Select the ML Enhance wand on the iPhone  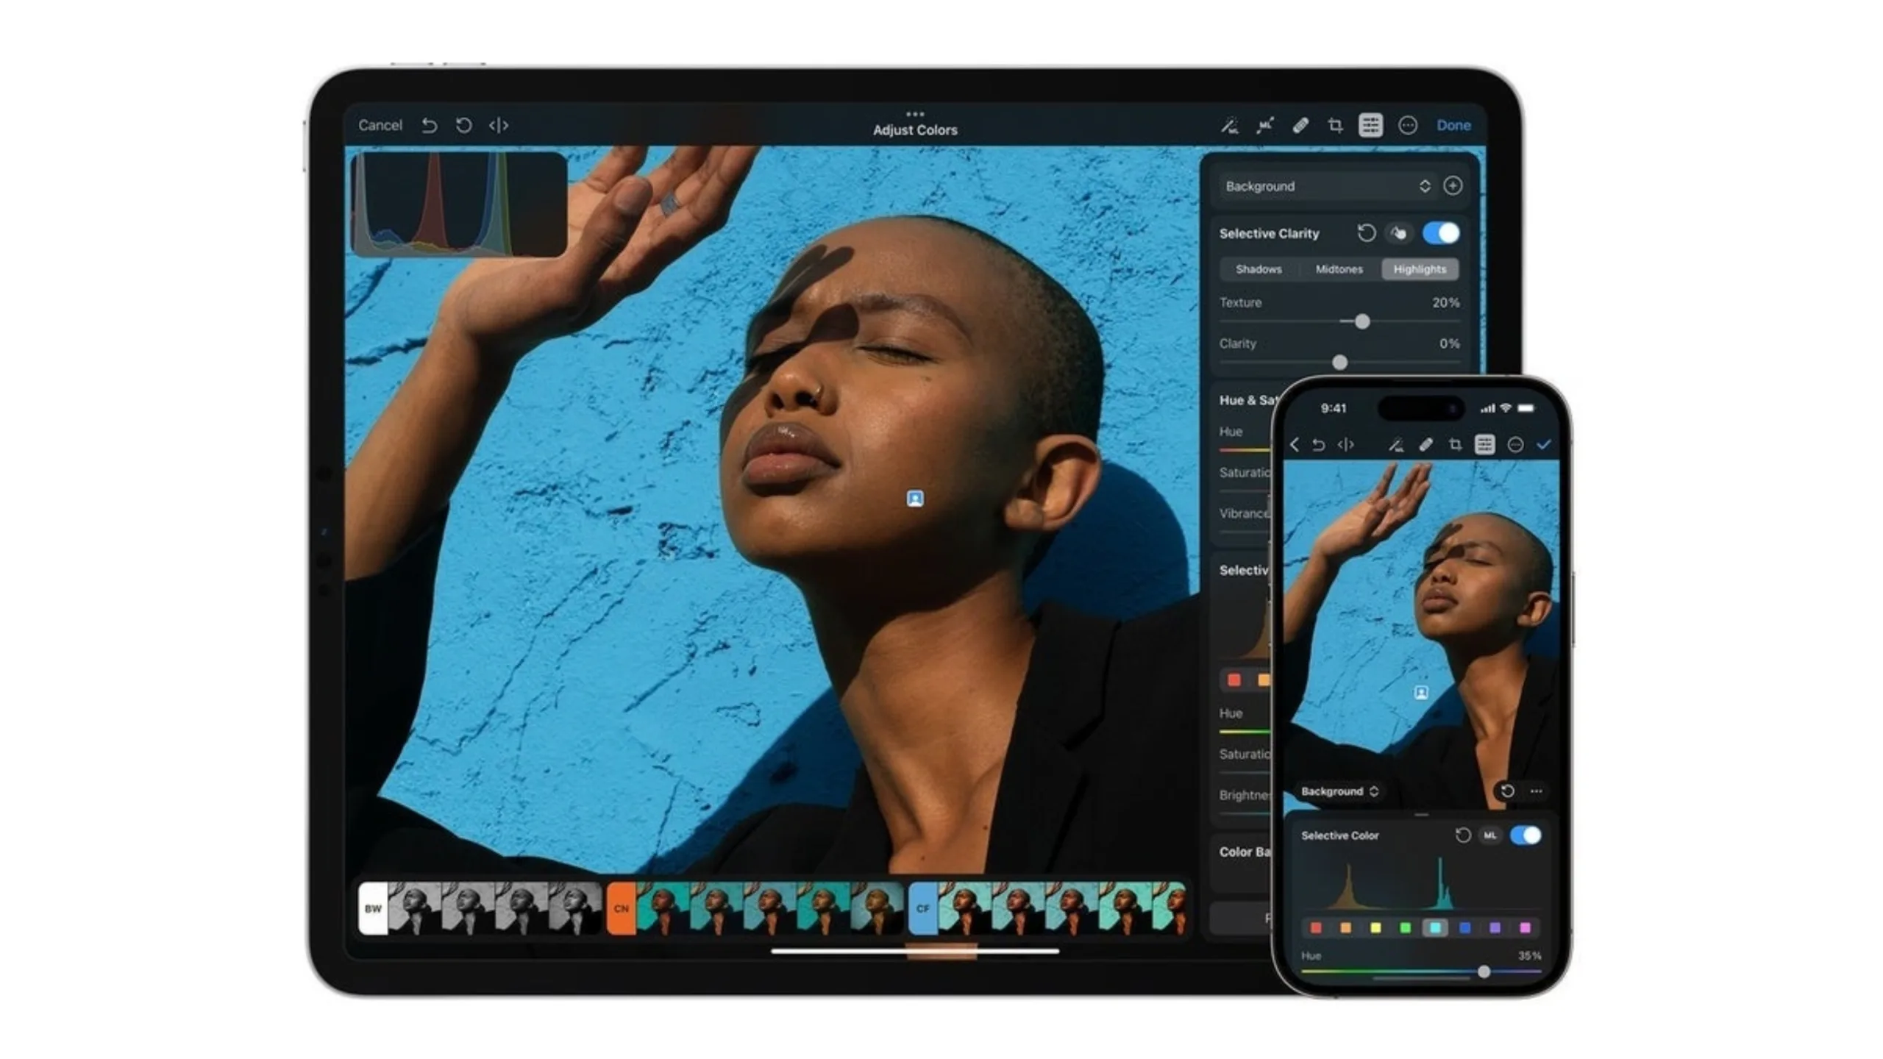tap(1395, 444)
